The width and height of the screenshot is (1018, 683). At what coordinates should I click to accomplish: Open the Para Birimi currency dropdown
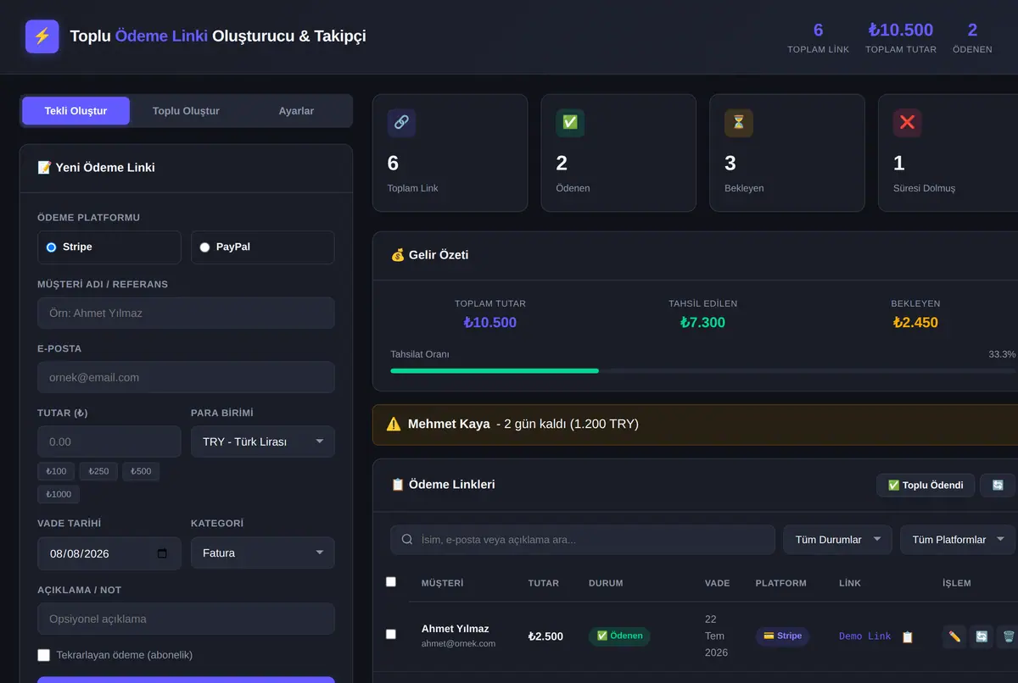[263, 441]
